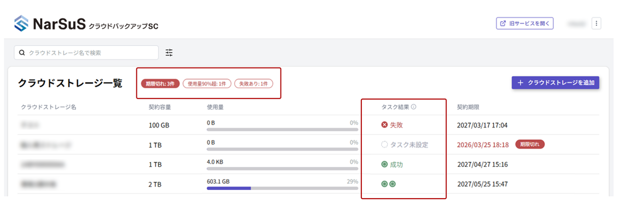
Task: Click the dashed circle beside タスク未設定
Action: click(384, 145)
